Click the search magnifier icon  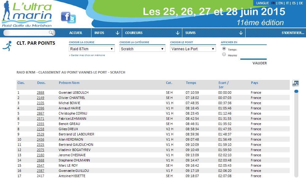click(51, 33)
